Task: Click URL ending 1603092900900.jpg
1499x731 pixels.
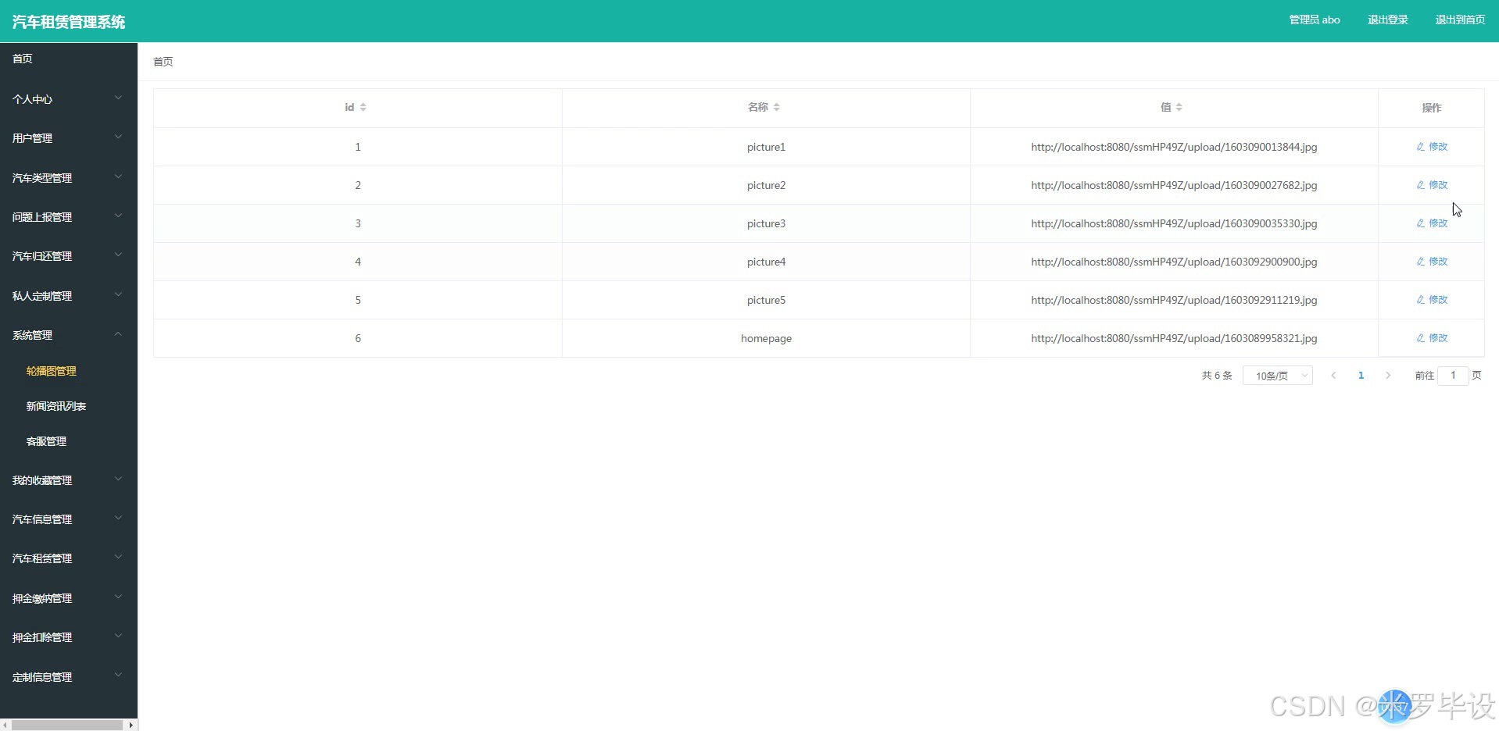Action: [1174, 262]
